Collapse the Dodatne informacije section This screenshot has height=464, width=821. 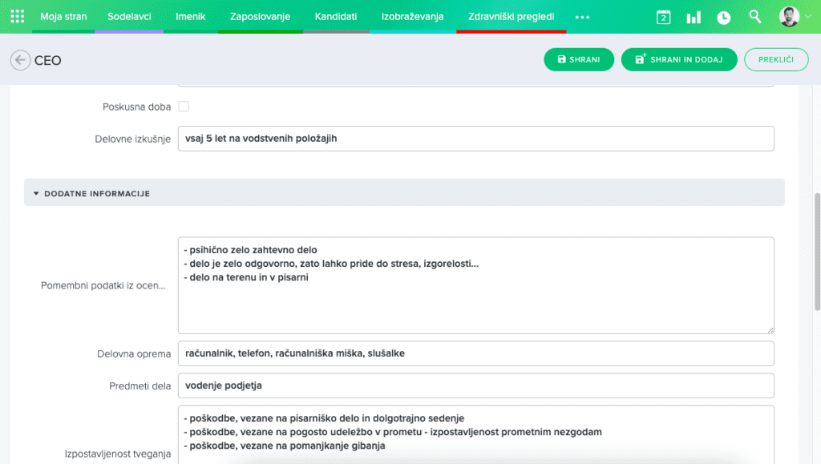tap(36, 193)
